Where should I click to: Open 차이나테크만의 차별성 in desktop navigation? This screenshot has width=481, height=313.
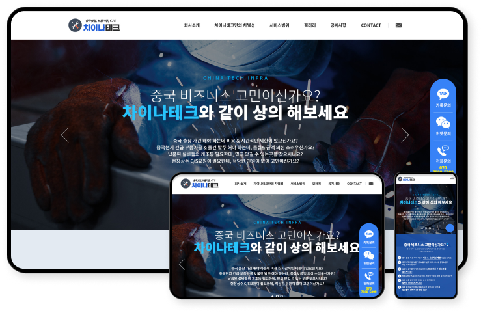(234, 25)
